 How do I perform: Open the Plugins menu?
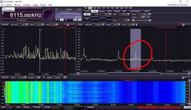[43, 5]
